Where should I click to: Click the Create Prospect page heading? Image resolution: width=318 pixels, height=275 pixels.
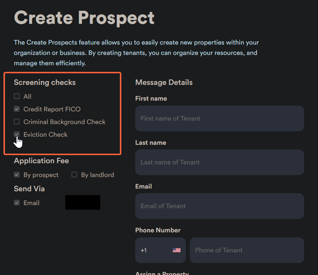[x=84, y=18]
